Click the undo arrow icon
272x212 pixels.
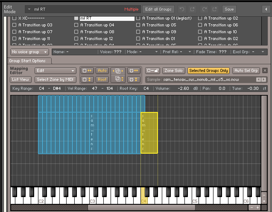click(182, 9)
